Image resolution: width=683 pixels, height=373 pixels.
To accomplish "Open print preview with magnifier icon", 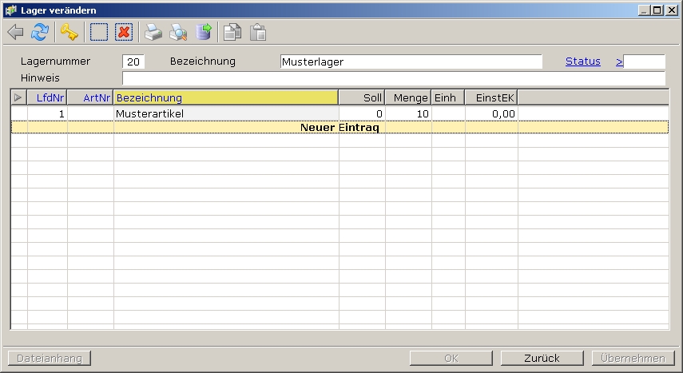I will 178,33.
